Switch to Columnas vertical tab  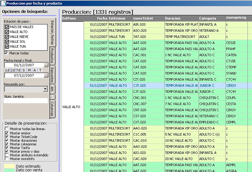point(52,109)
